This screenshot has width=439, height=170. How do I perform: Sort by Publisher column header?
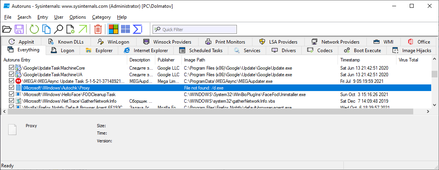point(168,60)
